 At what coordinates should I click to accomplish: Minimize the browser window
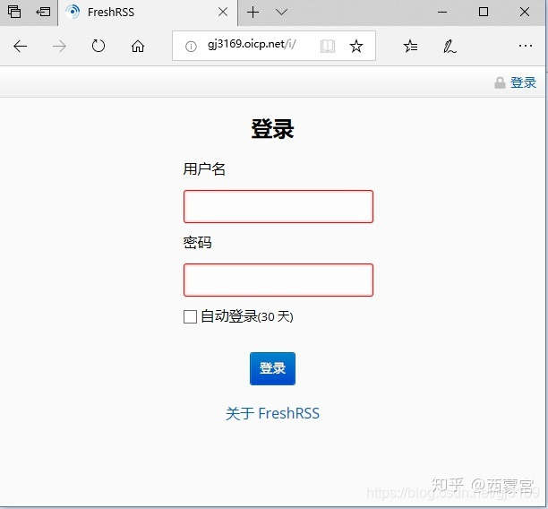click(x=442, y=13)
